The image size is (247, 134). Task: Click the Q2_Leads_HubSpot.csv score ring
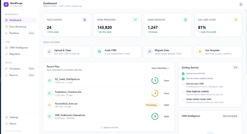click(x=155, y=81)
